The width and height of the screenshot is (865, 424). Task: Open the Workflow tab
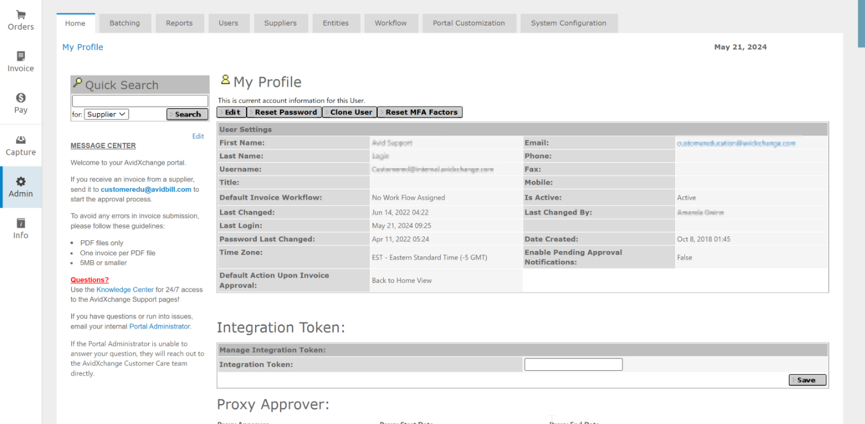tap(390, 23)
